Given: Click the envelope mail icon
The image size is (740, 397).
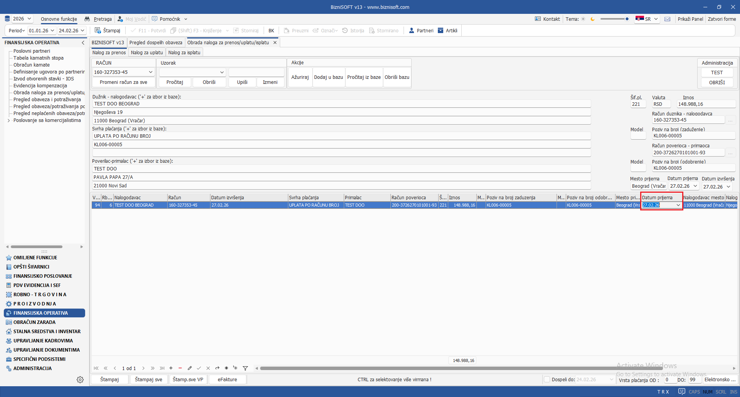Looking at the screenshot, I should tap(668, 19).
